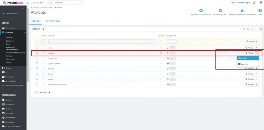This screenshot has width=264, height=130.
Task: Tick the checkbox for the Dimension row
Action: (37, 58)
